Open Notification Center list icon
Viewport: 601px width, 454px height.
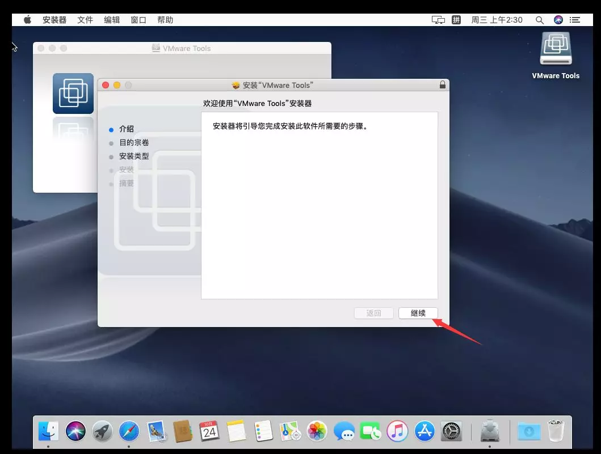574,20
